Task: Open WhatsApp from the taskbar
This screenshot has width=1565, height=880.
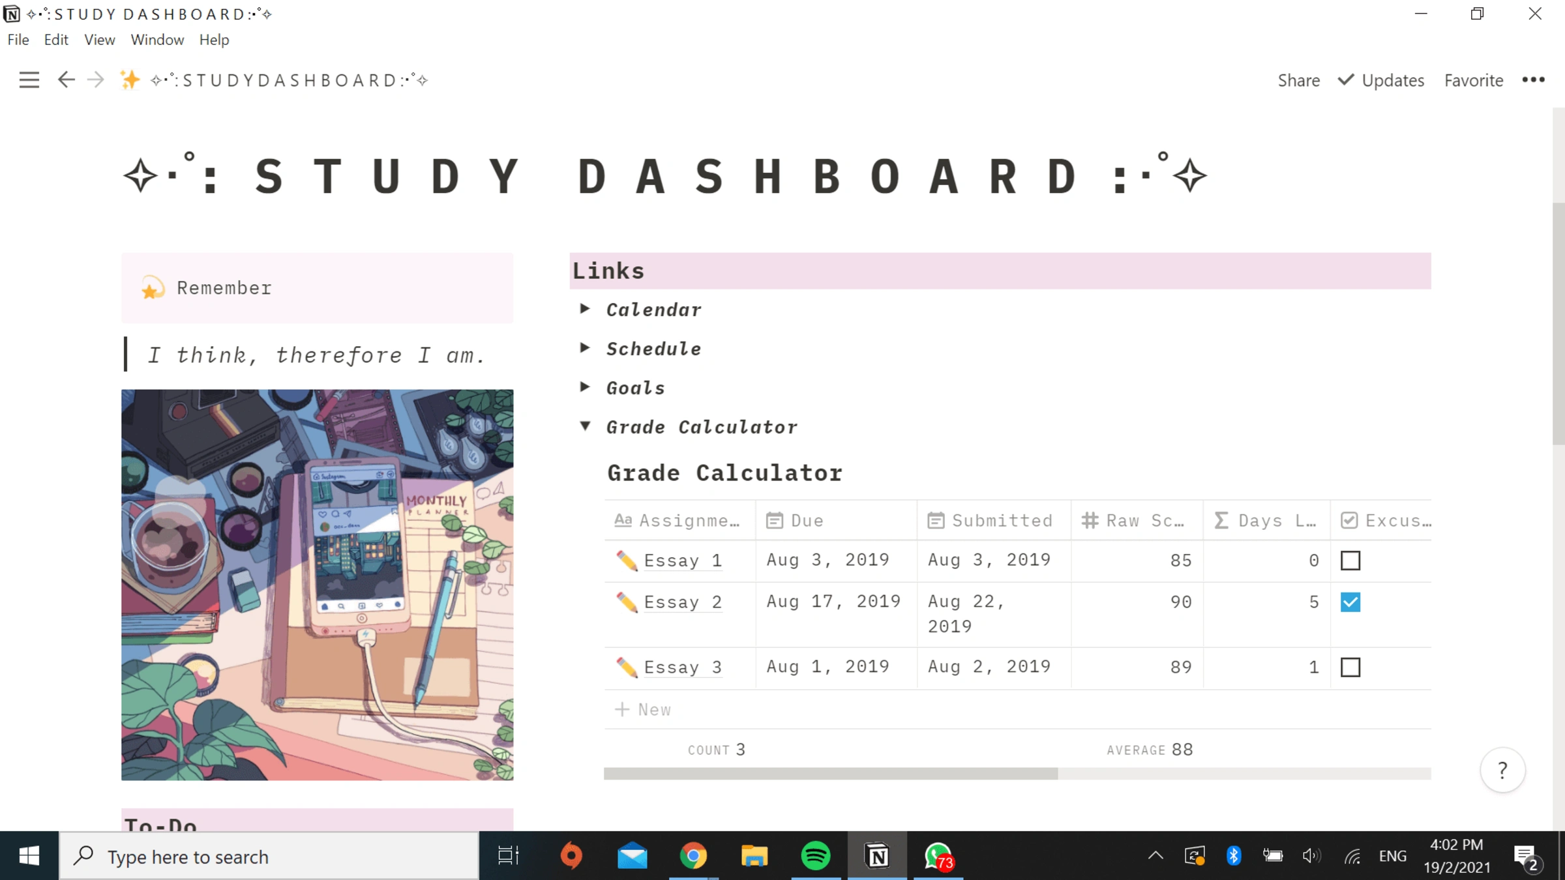Action: click(x=938, y=856)
